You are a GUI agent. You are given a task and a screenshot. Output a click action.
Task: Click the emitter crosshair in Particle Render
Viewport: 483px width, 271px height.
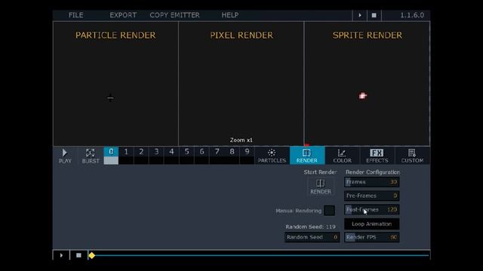110,98
